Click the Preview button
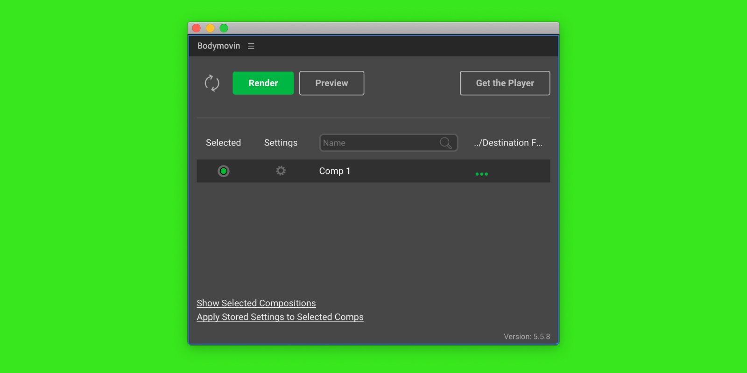Viewport: 747px width, 373px height. (x=331, y=83)
